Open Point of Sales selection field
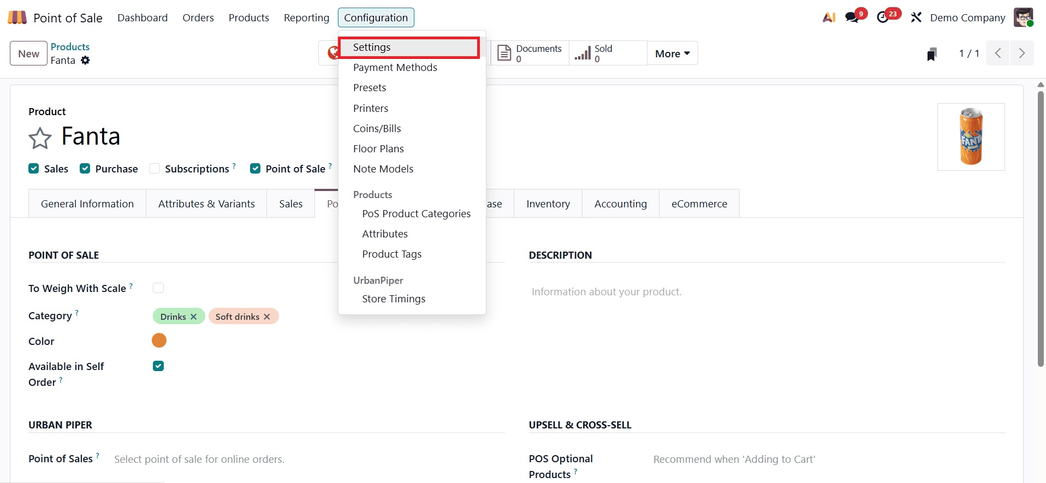 point(308,460)
